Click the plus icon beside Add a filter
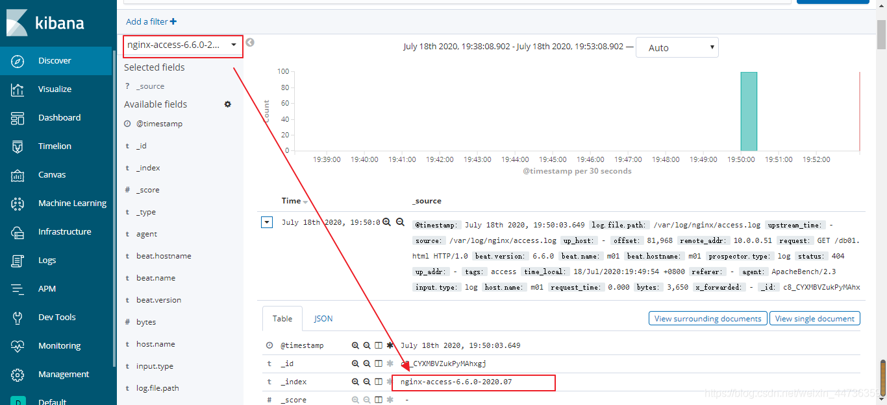This screenshot has width=887, height=405. pyautogui.click(x=173, y=21)
